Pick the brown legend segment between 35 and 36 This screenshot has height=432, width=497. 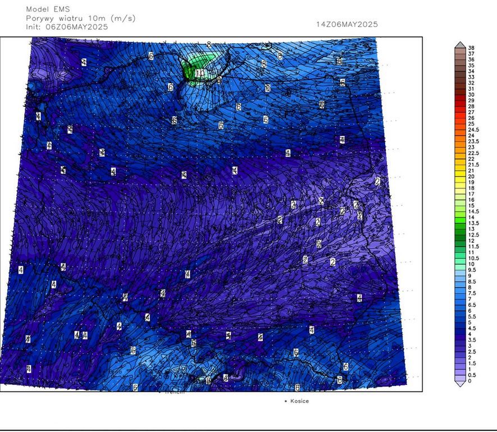point(460,63)
